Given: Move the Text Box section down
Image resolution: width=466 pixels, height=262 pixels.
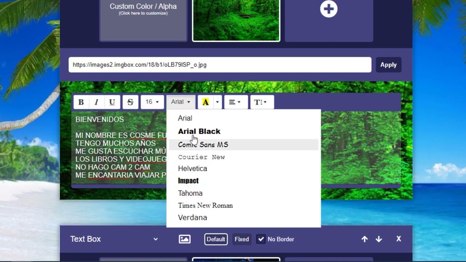Looking at the screenshot, I should point(379,239).
